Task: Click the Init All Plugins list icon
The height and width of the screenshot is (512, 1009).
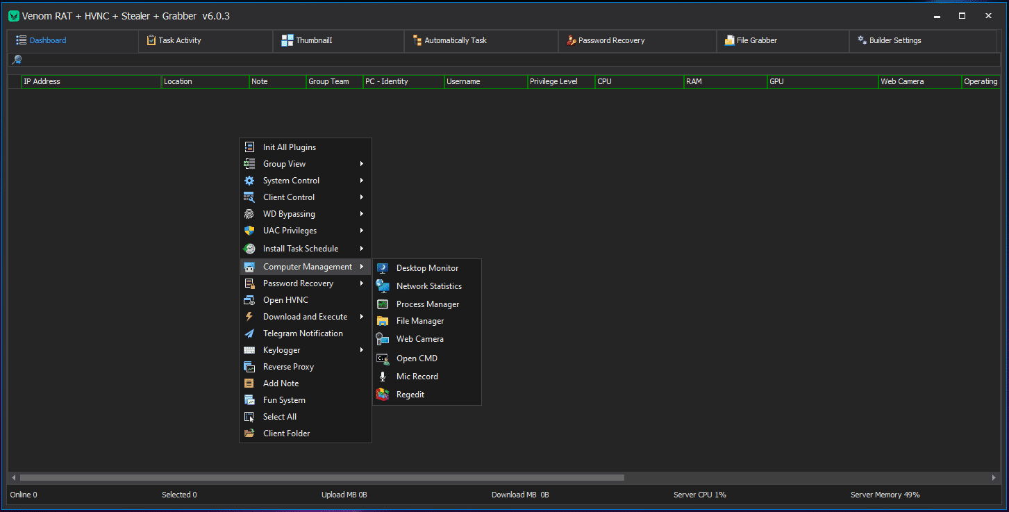Action: click(249, 147)
